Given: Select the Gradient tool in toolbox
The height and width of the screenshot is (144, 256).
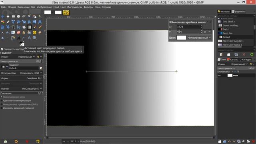Looking at the screenshot, I should (29, 27).
